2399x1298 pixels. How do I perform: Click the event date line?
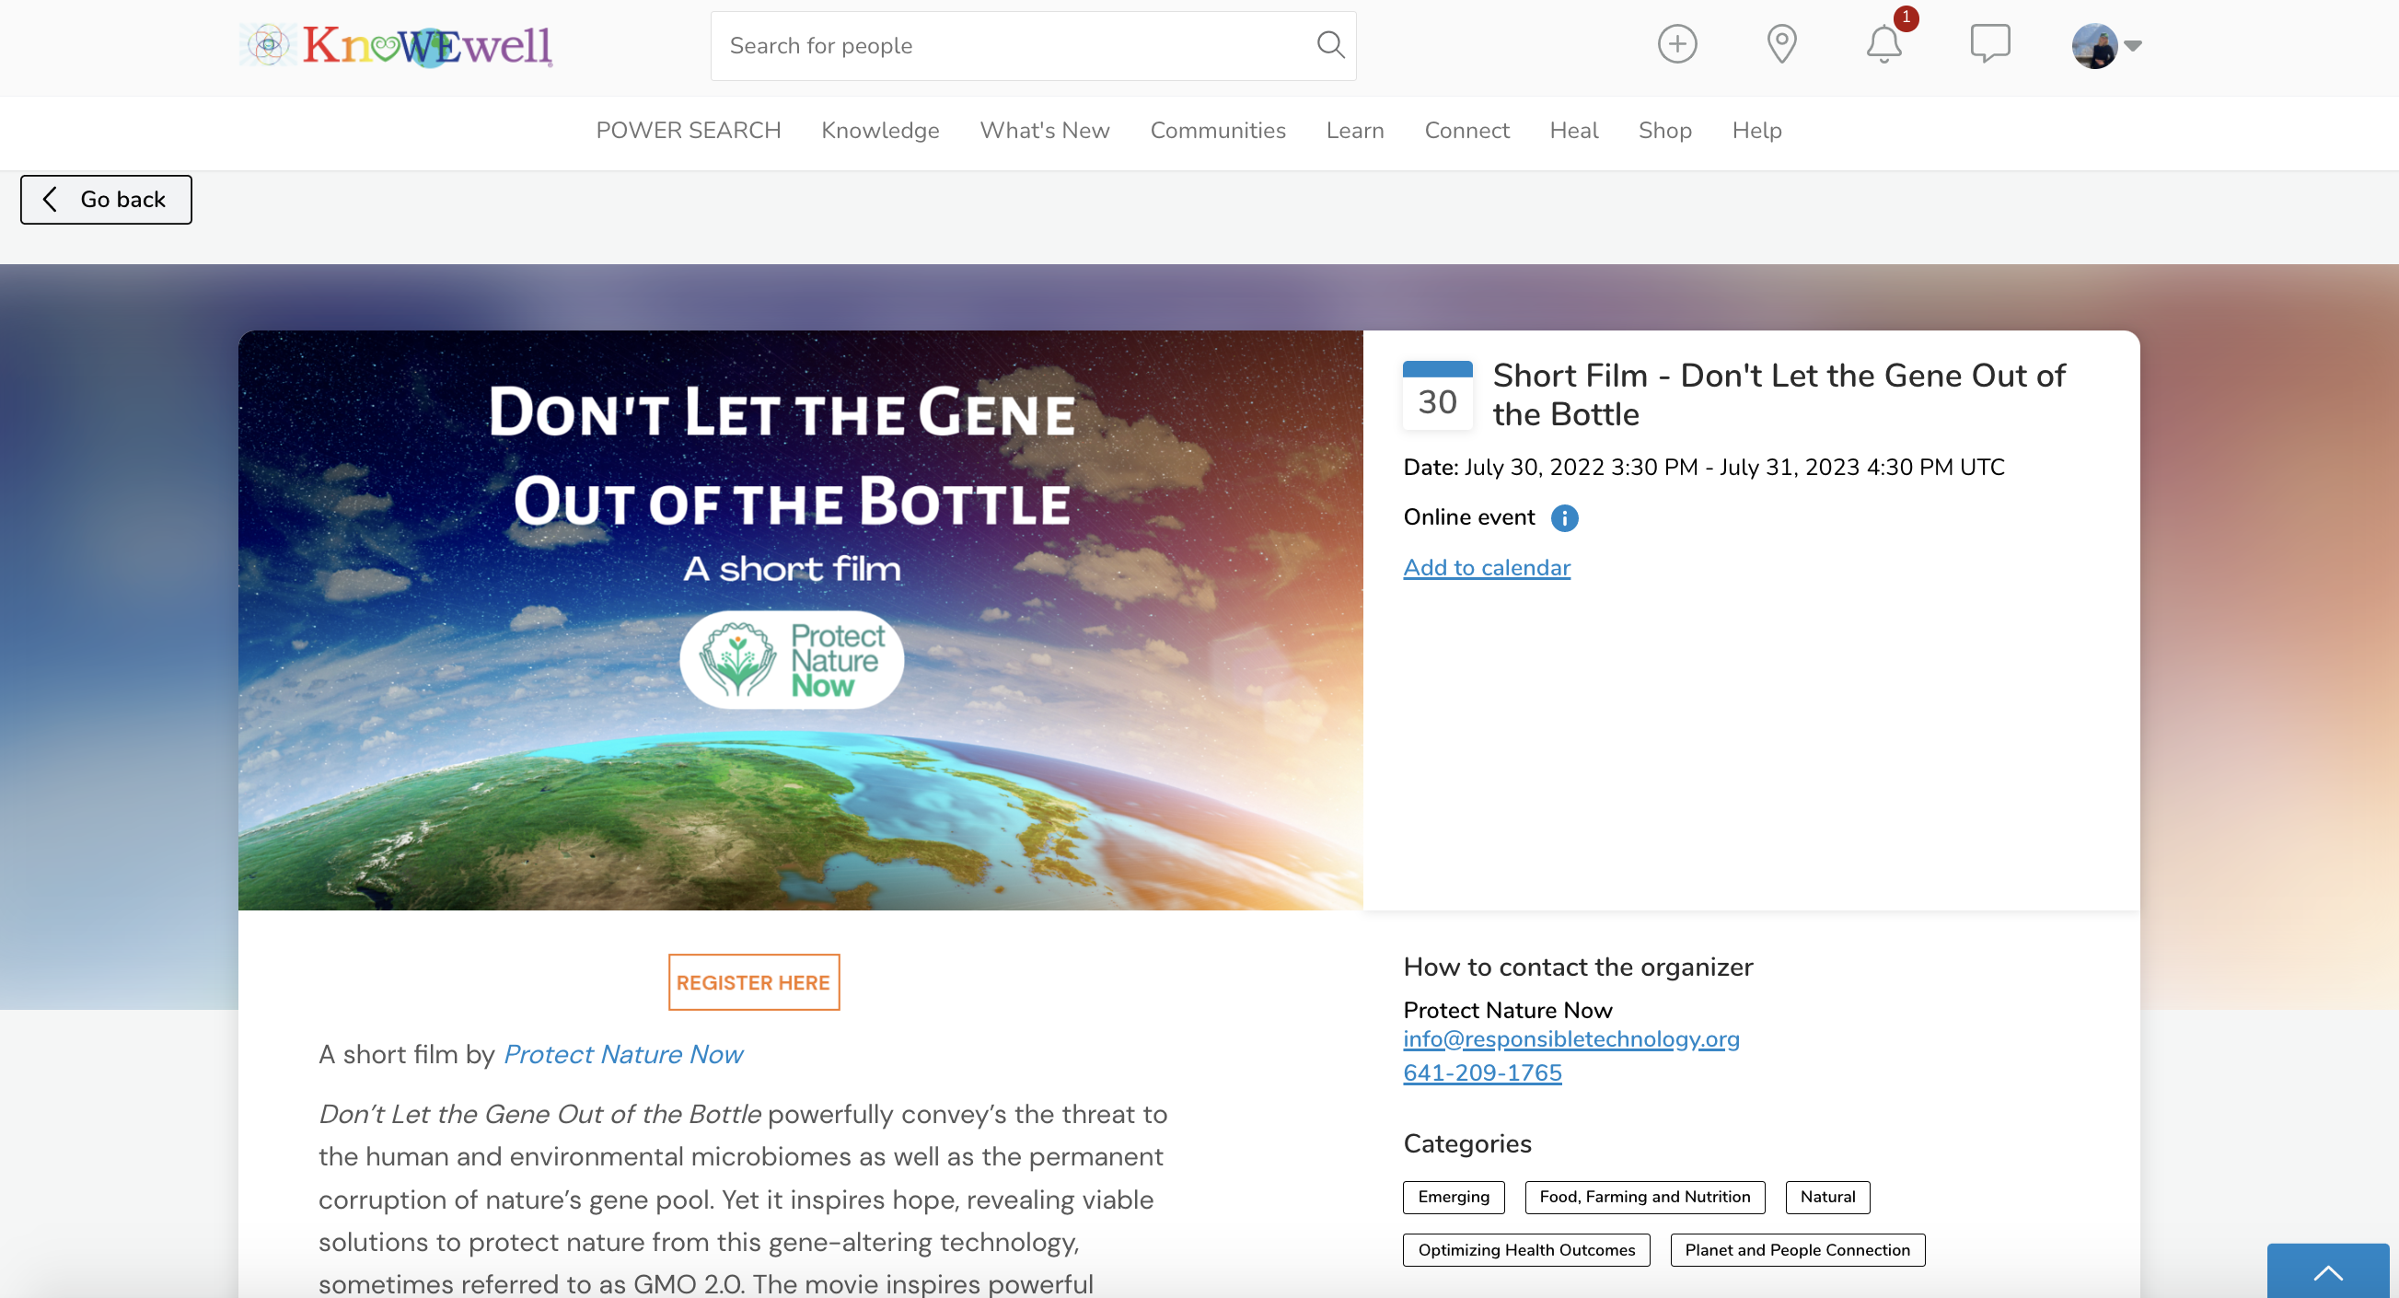[1703, 467]
